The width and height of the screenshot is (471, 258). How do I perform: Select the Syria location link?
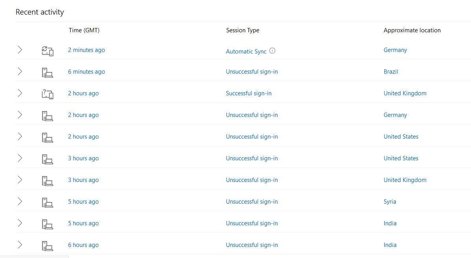coord(390,201)
